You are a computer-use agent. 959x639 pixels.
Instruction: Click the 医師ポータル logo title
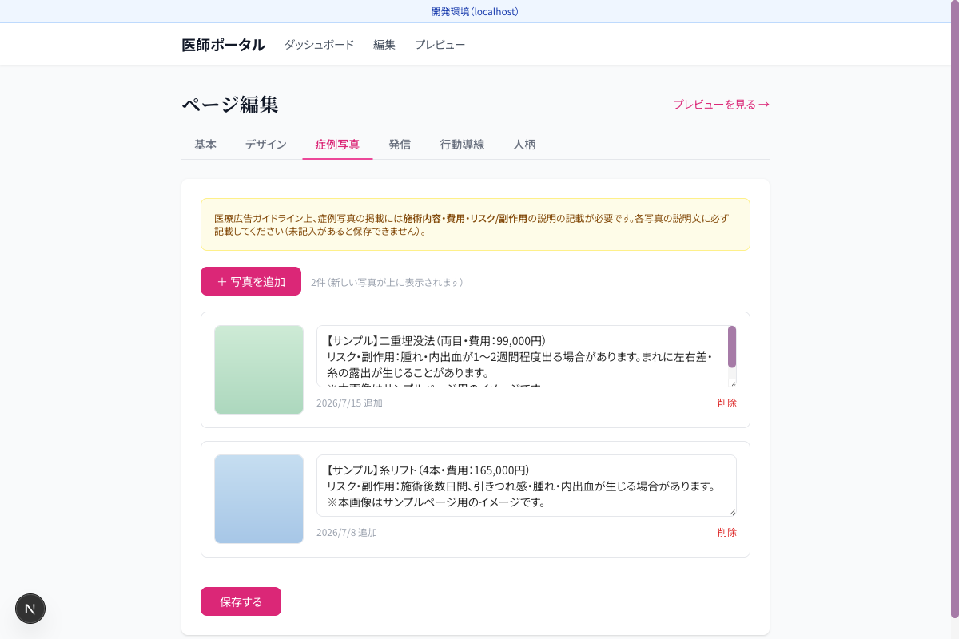click(223, 45)
